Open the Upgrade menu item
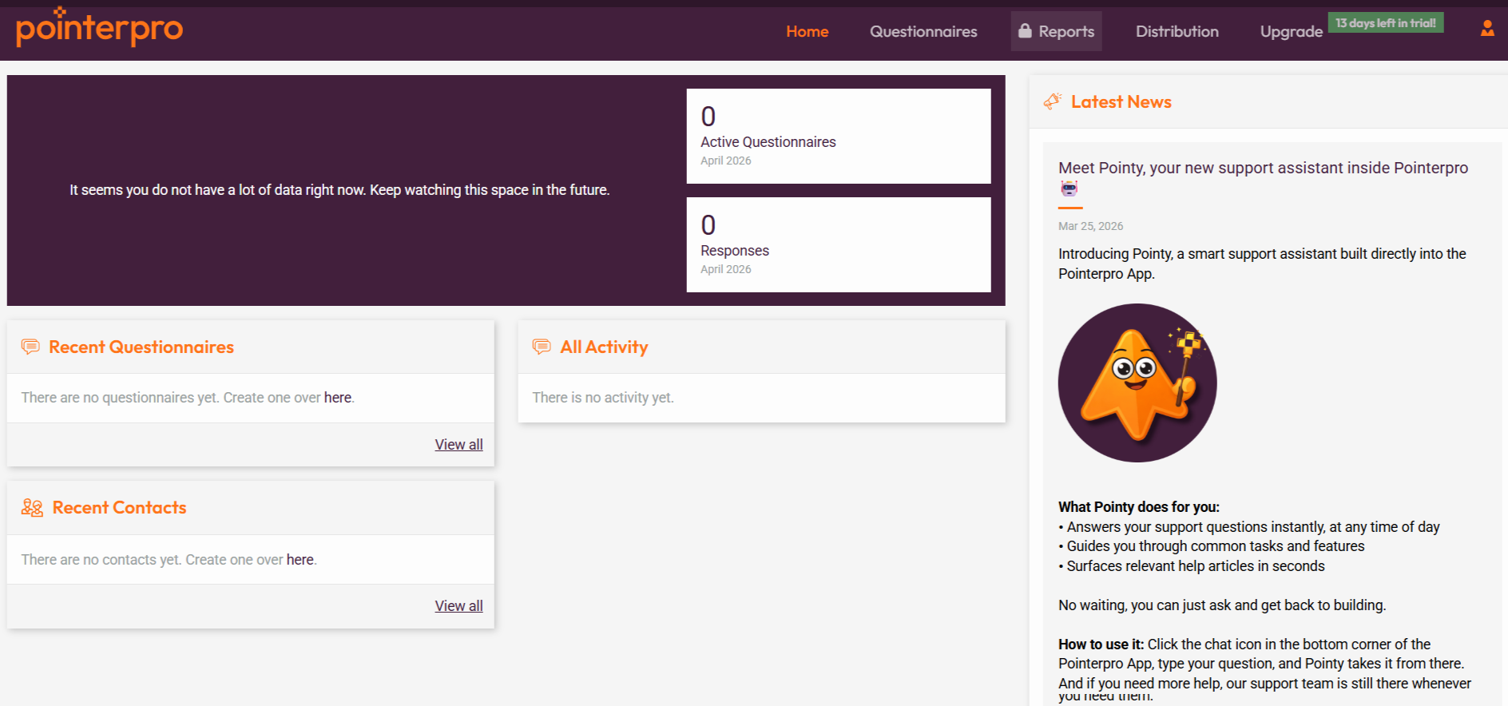The width and height of the screenshot is (1508, 706). pyautogui.click(x=1291, y=31)
